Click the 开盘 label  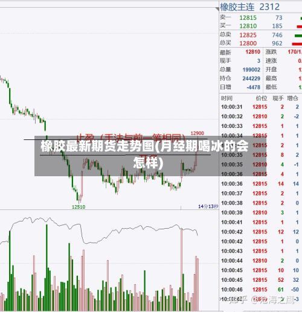(x=271, y=69)
